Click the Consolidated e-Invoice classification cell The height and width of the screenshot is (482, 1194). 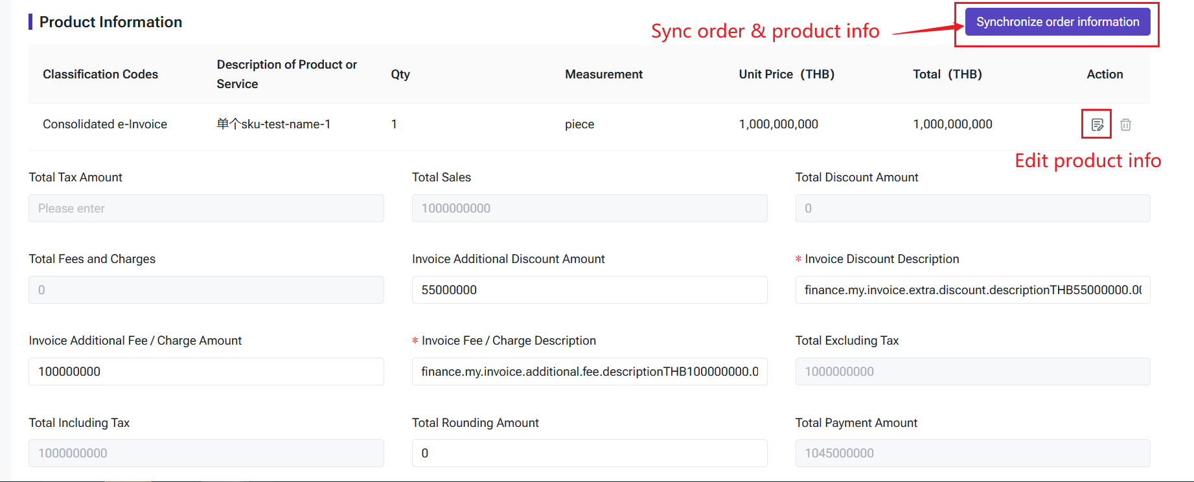click(105, 124)
